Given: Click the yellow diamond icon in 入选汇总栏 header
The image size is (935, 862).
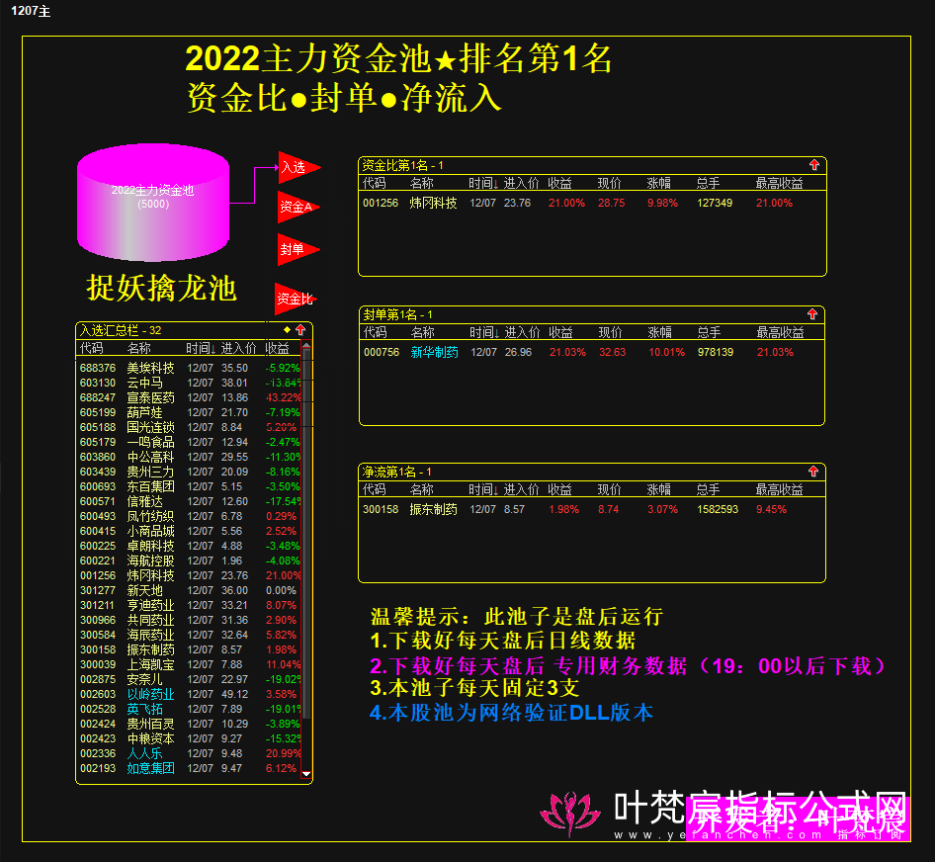Looking at the screenshot, I should 288,330.
